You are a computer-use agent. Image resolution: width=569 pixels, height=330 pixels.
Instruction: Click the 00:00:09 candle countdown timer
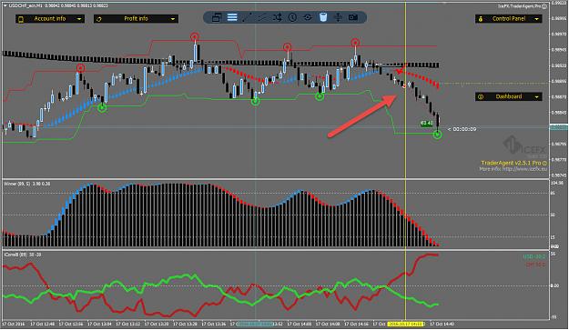[x=464, y=129]
